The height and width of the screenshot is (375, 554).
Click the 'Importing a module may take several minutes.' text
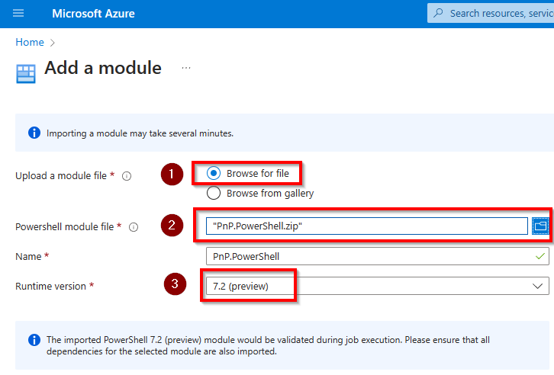click(140, 133)
